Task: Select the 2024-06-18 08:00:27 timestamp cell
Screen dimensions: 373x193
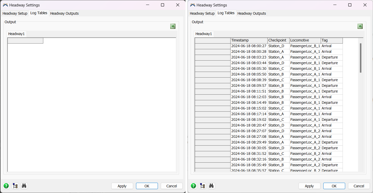Action: coord(249,46)
